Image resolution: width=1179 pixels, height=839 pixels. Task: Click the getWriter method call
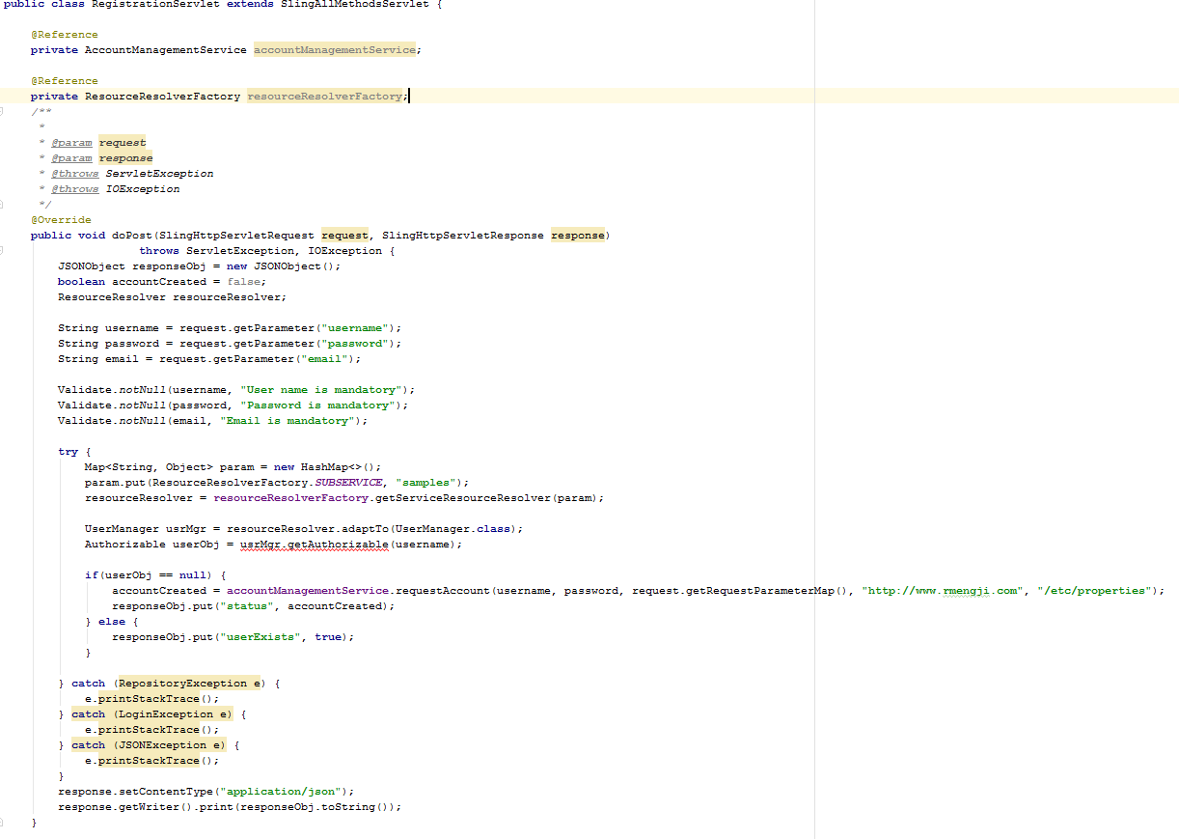tap(149, 807)
